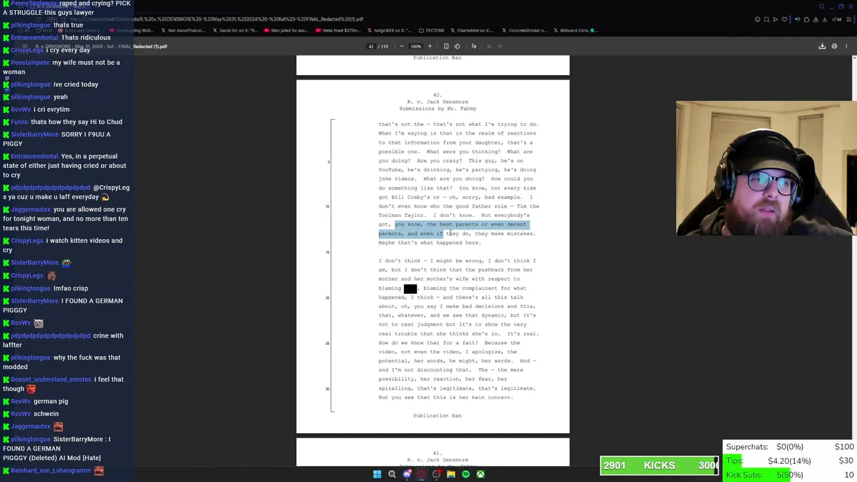Open the 'David Orr on X' bookmark
Image resolution: width=857 pixels, height=482 pixels.
pos(234,30)
